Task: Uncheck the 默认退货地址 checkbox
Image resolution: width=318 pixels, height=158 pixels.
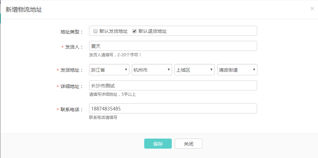Action: pyautogui.click(x=134, y=31)
